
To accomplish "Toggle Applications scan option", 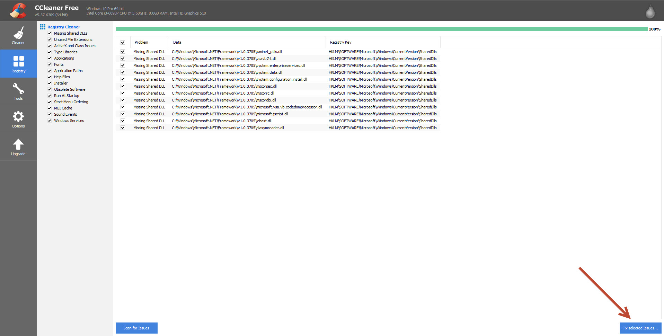I will [x=50, y=58].
